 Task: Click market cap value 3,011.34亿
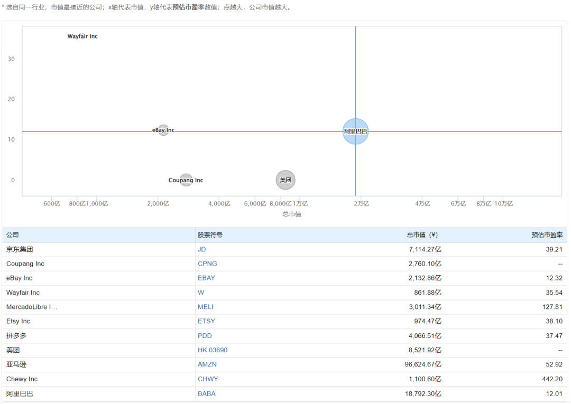(x=425, y=307)
